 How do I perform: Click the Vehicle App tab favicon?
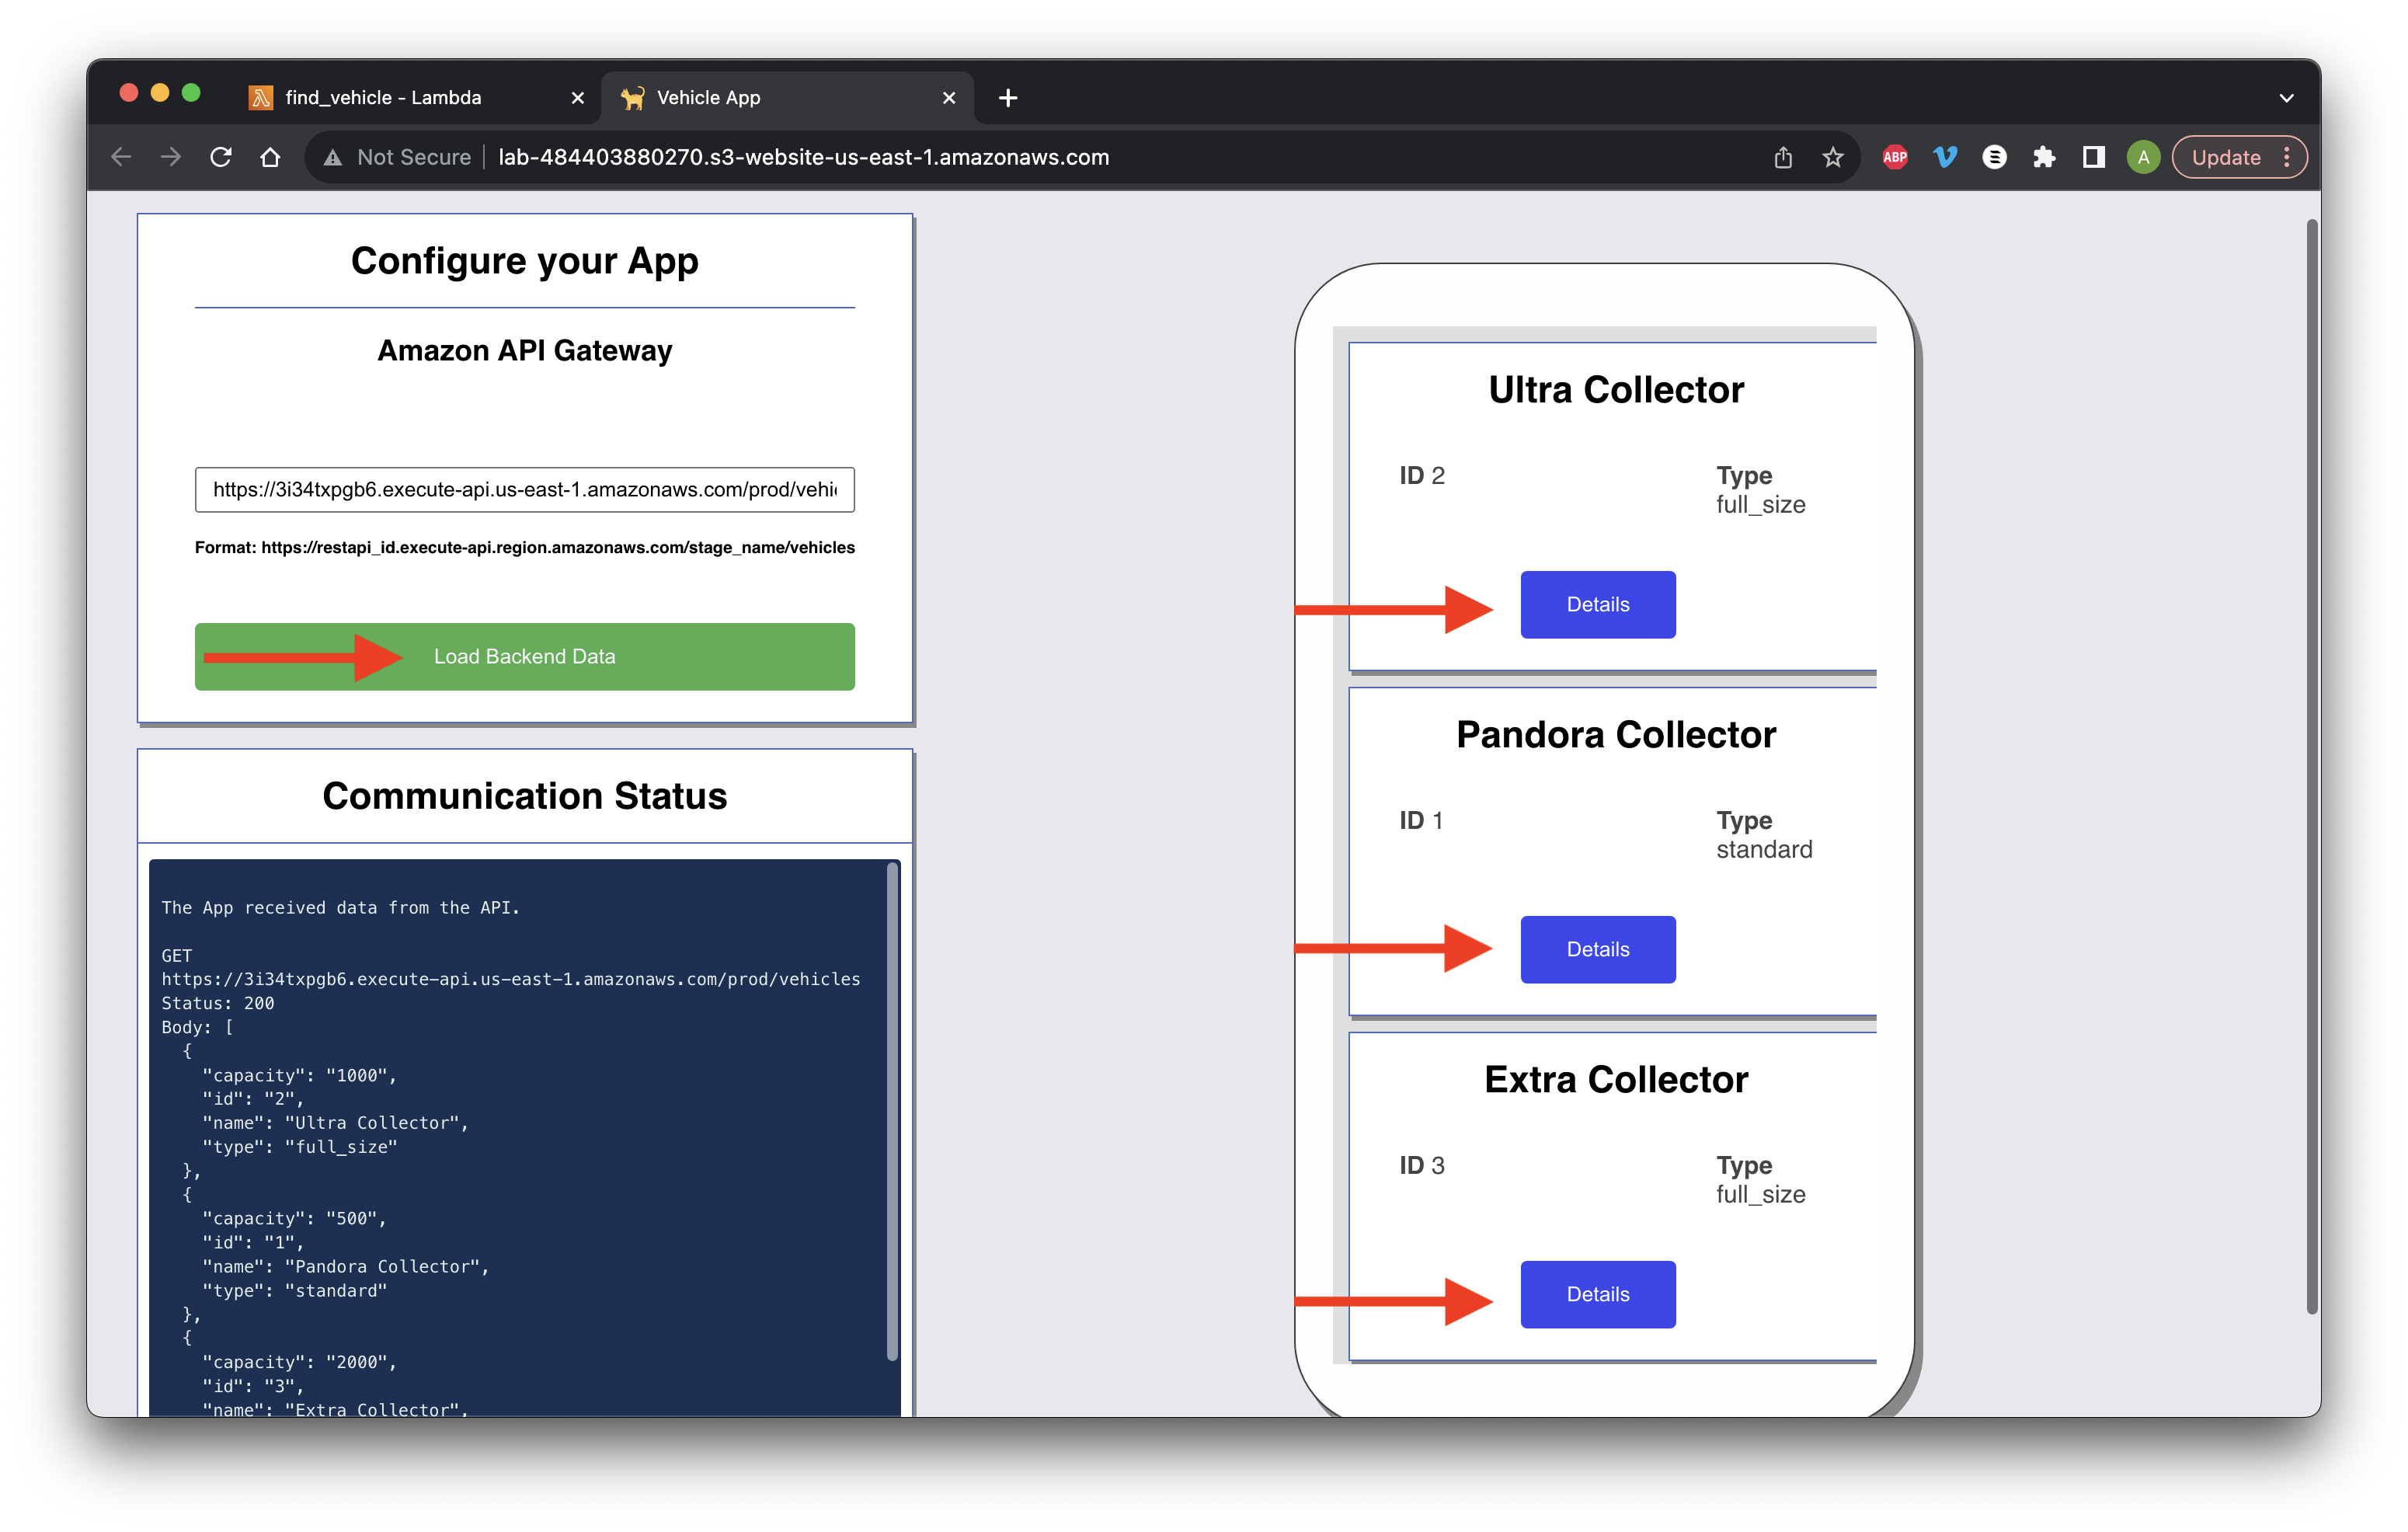coord(632,98)
